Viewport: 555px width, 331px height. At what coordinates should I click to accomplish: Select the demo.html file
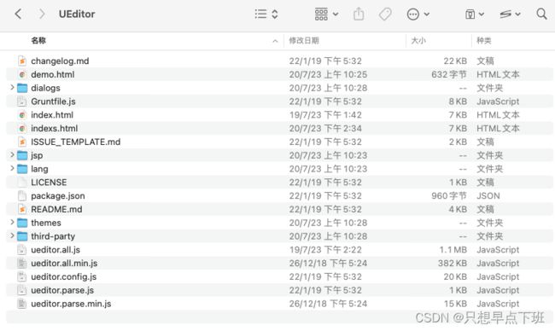[279, 74]
